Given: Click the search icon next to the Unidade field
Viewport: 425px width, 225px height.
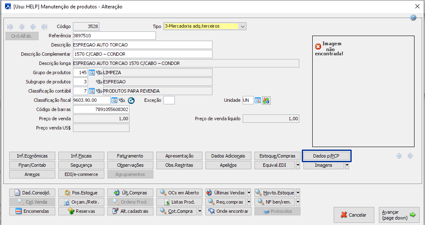Looking at the screenshot, I should tap(258, 101).
